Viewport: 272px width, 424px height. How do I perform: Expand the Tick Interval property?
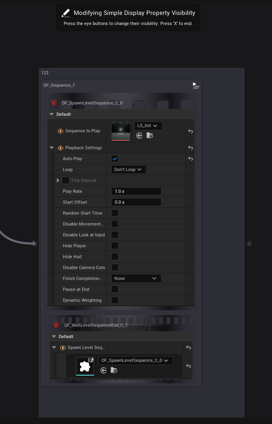58,180
